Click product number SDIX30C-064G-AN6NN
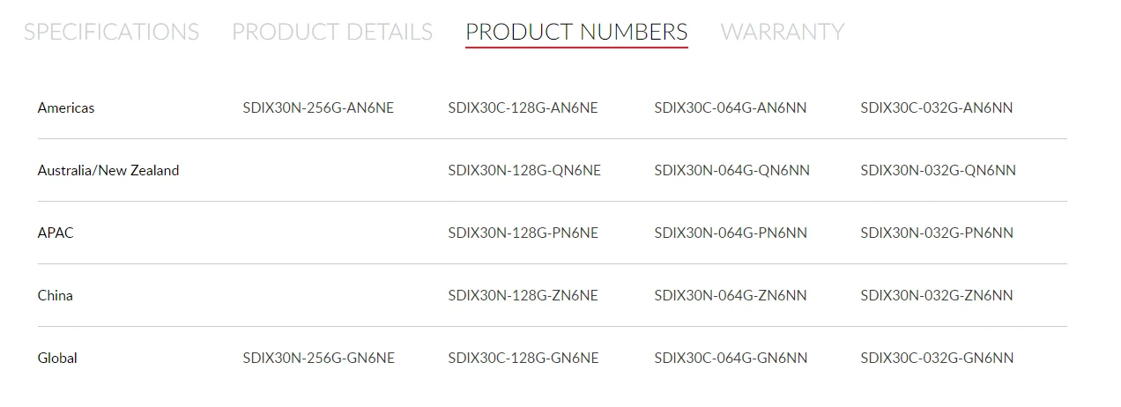This screenshot has width=1121, height=407. [730, 107]
